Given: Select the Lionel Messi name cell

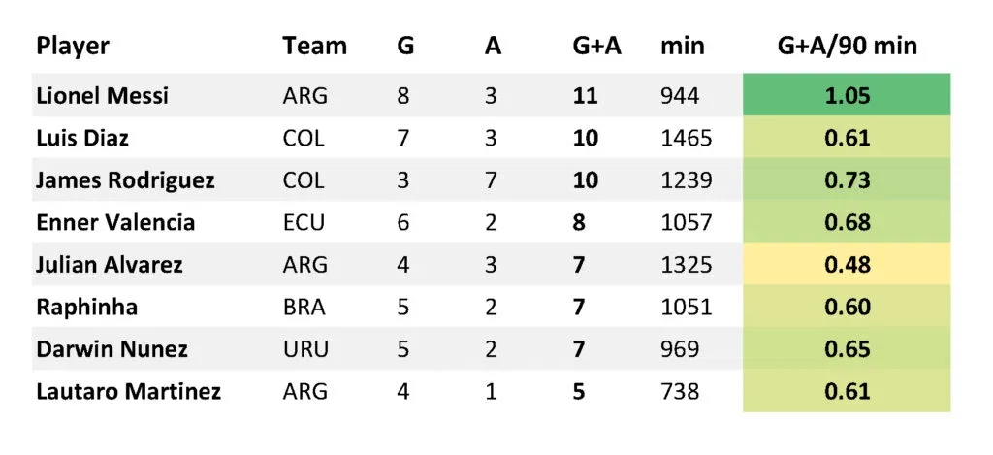Looking at the screenshot, I should click(103, 96).
